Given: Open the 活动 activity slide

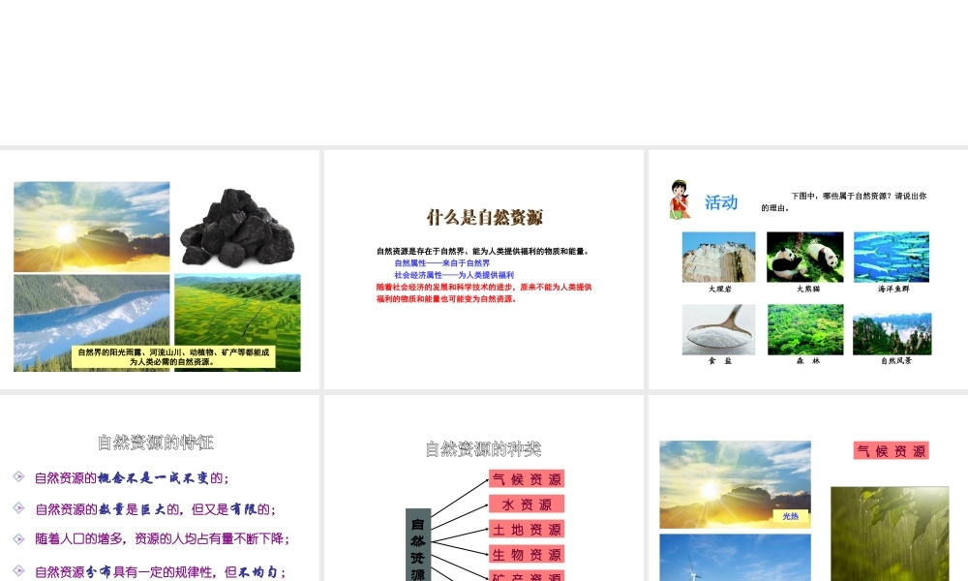Looking at the screenshot, I should 808,269.
